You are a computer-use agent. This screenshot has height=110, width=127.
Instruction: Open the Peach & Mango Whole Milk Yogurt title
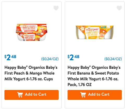[31, 73]
